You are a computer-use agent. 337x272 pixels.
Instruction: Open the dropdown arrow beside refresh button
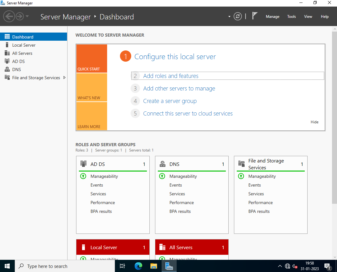pos(229,17)
